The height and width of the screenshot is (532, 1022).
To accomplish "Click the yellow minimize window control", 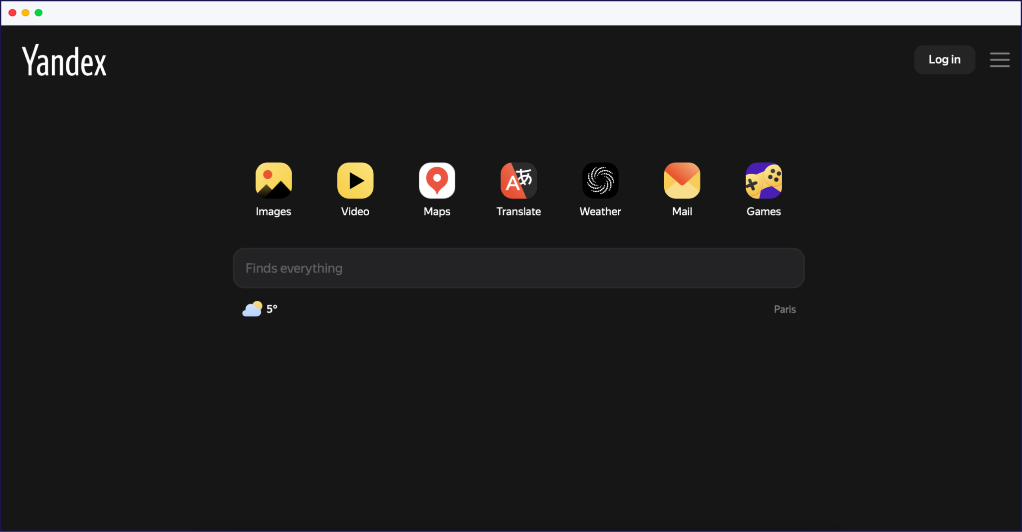I will (x=25, y=12).
